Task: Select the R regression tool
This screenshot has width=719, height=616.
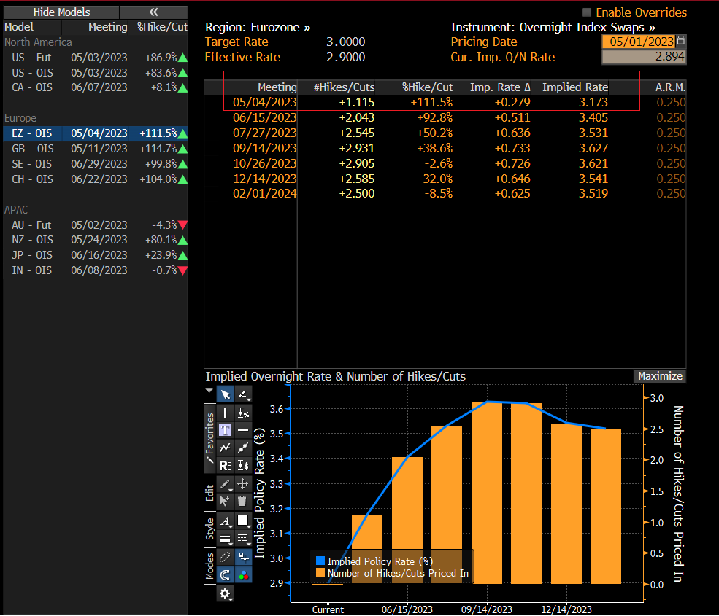Action: (x=225, y=465)
